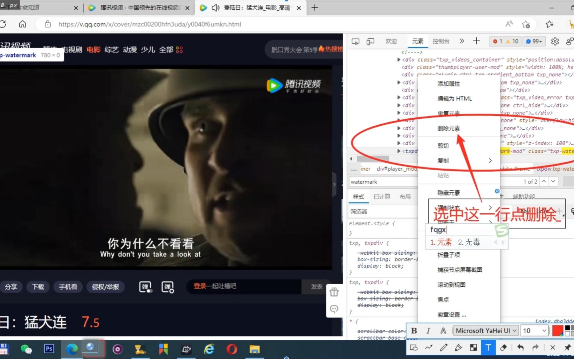This screenshot has width=574, height=359.
Task: Click the 下载 download button
Action: tap(38, 287)
